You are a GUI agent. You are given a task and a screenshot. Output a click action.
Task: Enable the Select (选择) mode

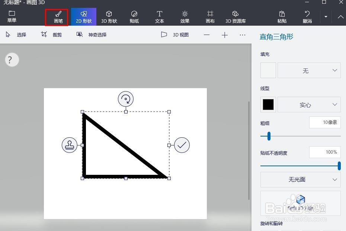tap(16, 35)
